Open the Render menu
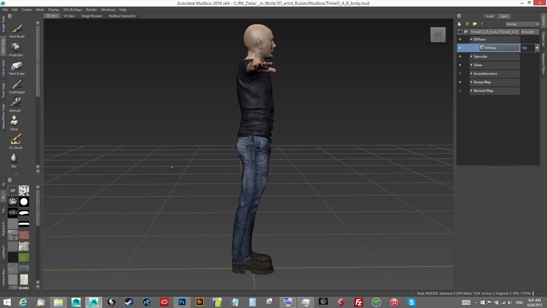The height and width of the screenshot is (308, 547). pos(92,10)
